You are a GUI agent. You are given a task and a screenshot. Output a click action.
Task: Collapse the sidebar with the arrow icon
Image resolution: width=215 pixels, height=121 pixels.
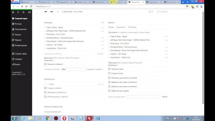pyautogui.click(x=29, y=12)
